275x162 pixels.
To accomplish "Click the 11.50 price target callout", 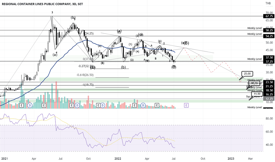I will (x=257, y=94).
